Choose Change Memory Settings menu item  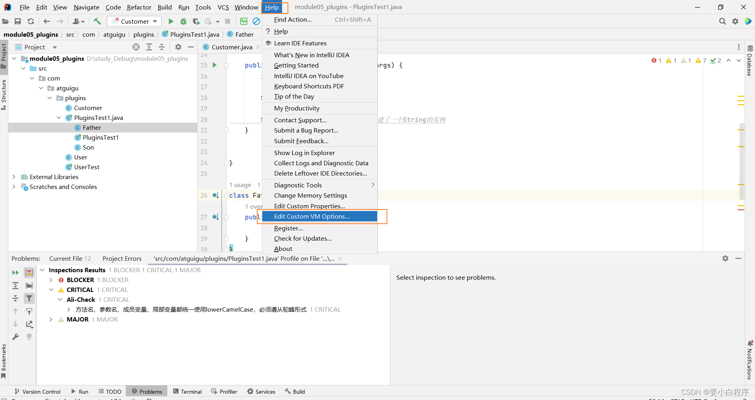(320, 195)
